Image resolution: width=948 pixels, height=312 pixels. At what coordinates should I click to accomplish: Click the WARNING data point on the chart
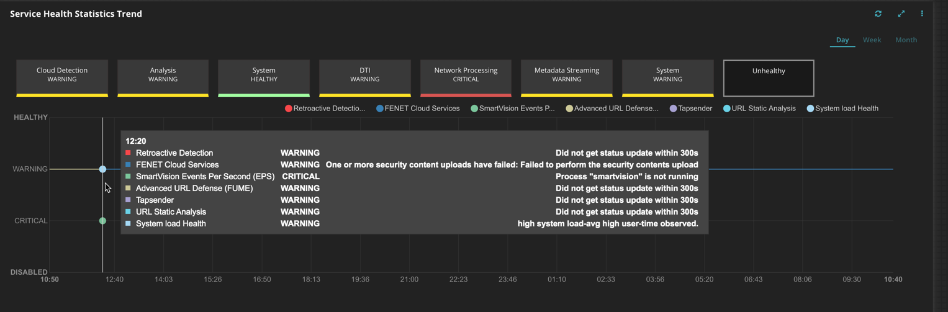click(102, 169)
